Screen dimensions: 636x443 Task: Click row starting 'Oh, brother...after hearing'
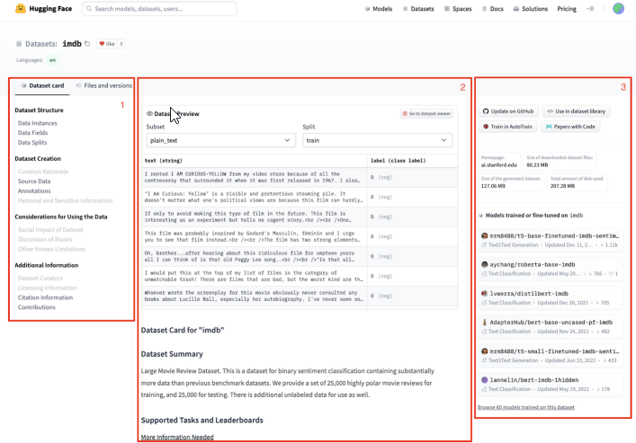300,256
